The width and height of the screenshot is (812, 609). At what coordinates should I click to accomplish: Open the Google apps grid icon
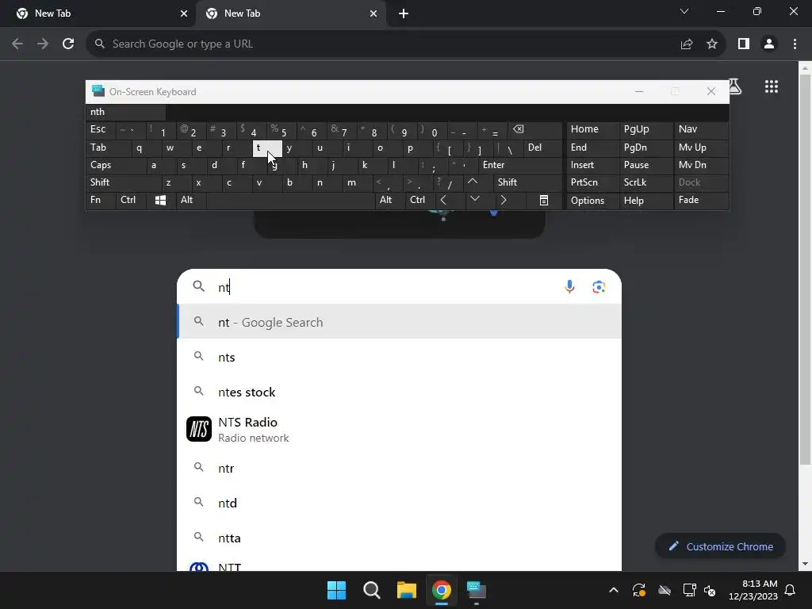pos(772,86)
